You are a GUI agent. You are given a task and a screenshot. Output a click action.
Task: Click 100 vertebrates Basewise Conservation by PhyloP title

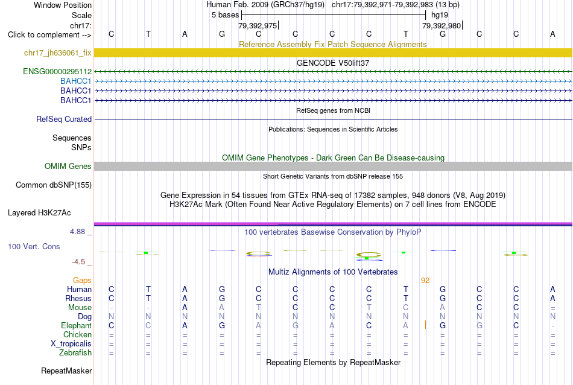click(x=333, y=232)
